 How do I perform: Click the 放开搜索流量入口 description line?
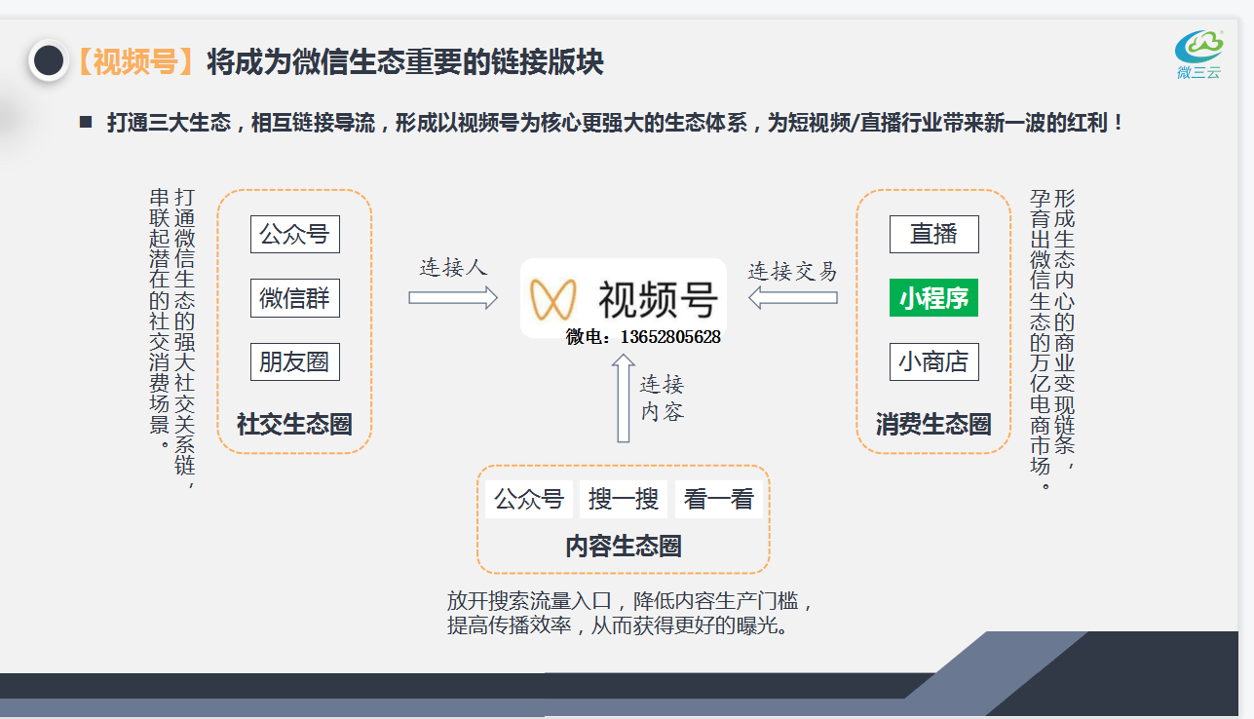click(x=630, y=600)
